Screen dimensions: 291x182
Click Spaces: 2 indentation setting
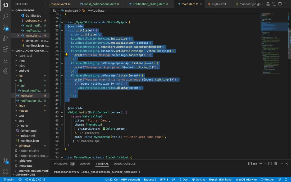(150, 179)
